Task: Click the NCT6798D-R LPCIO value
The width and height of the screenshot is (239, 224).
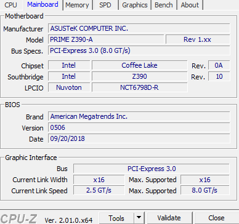Action: pyautogui.click(x=139, y=87)
